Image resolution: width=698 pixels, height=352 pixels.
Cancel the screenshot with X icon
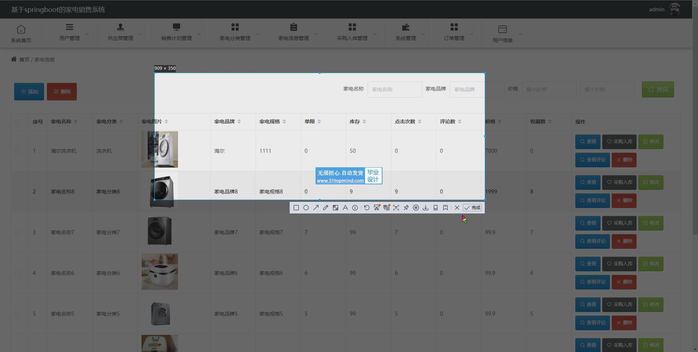457,208
